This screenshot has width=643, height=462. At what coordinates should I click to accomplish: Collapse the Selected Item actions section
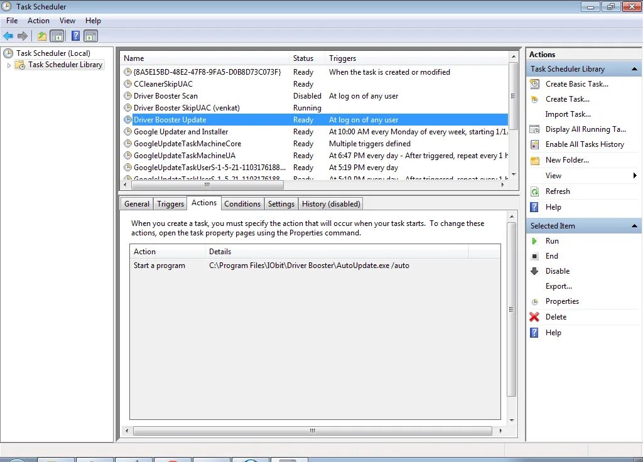point(634,226)
